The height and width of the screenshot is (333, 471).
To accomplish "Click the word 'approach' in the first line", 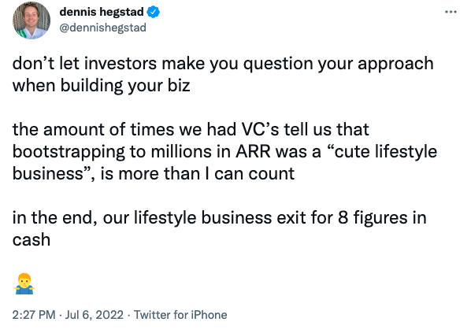I will click(395, 65).
